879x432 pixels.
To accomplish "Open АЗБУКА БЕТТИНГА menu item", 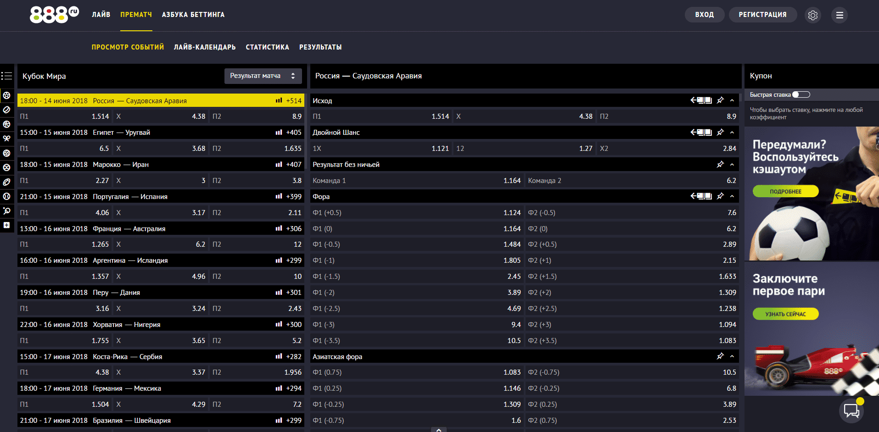I will click(193, 15).
